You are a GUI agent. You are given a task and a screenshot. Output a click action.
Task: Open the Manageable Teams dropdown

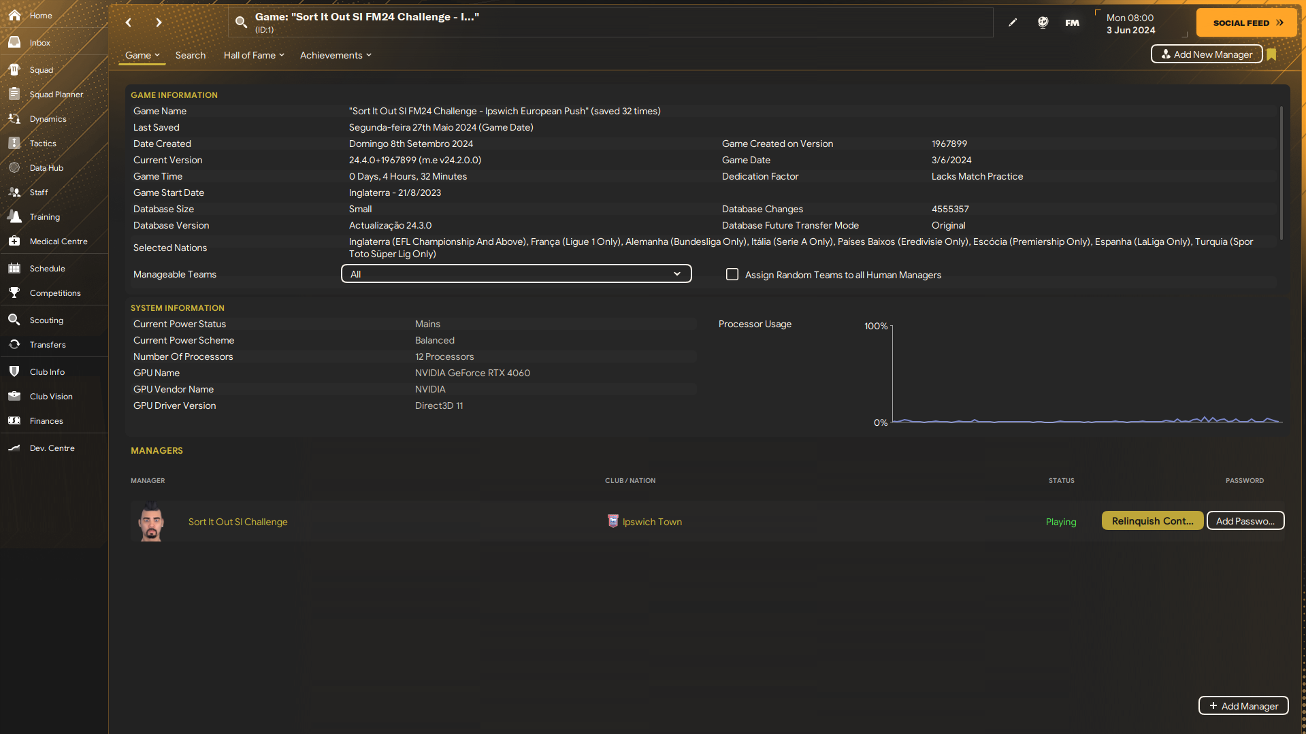(516, 273)
